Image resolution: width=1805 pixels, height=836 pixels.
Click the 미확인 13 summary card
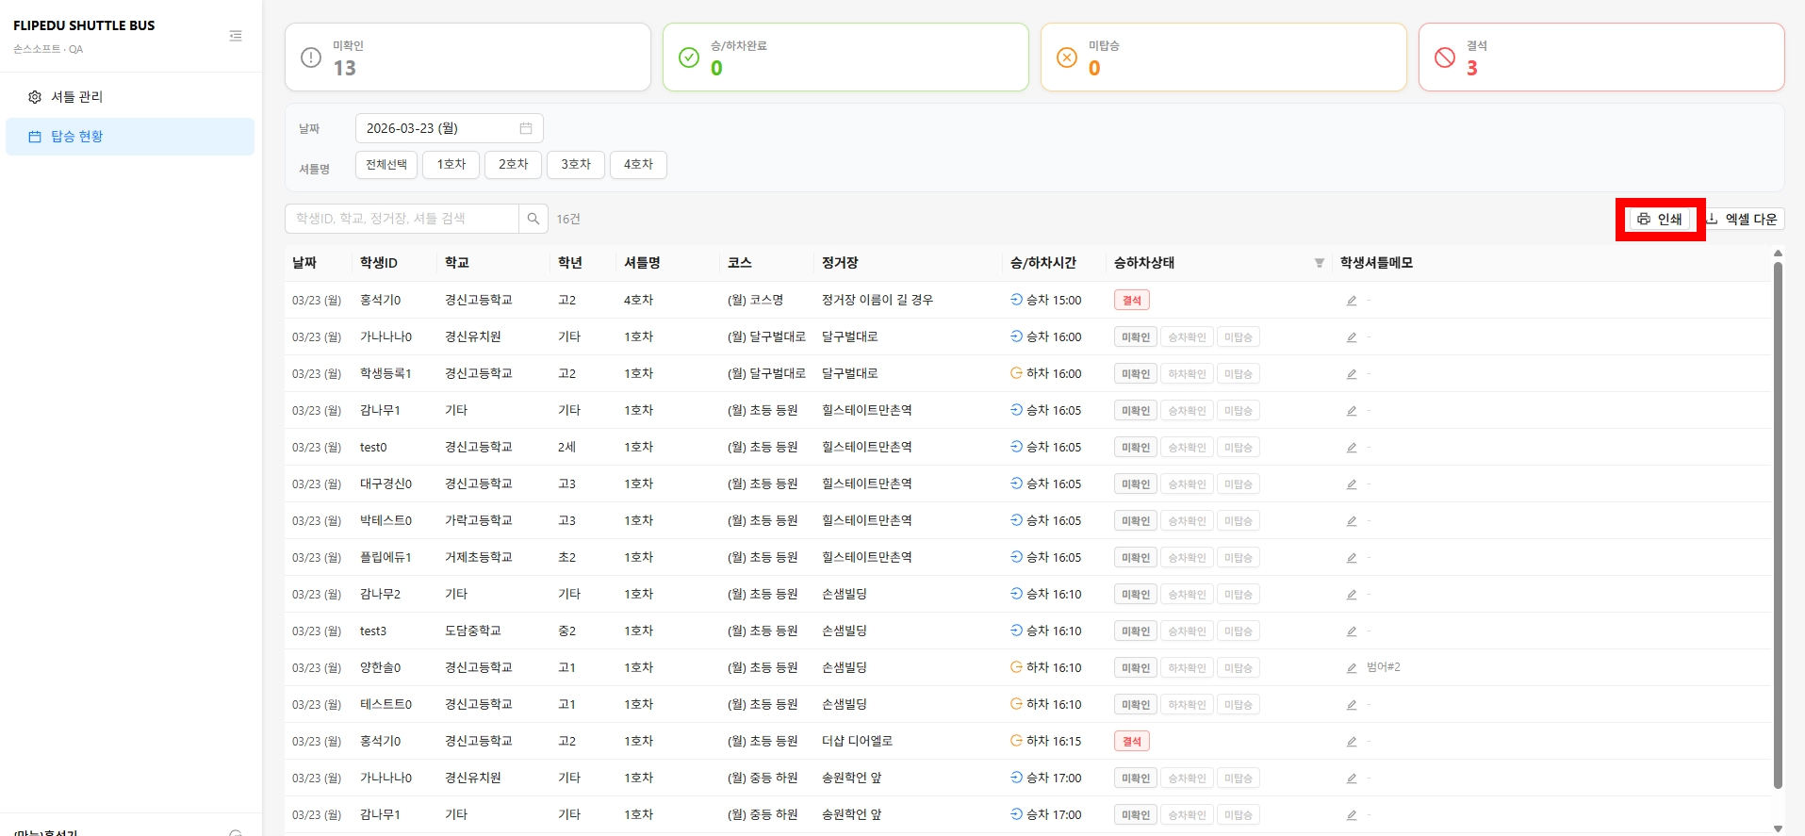[468, 57]
